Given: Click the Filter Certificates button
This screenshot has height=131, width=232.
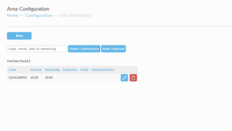Looking at the screenshot, I should 84,49.
